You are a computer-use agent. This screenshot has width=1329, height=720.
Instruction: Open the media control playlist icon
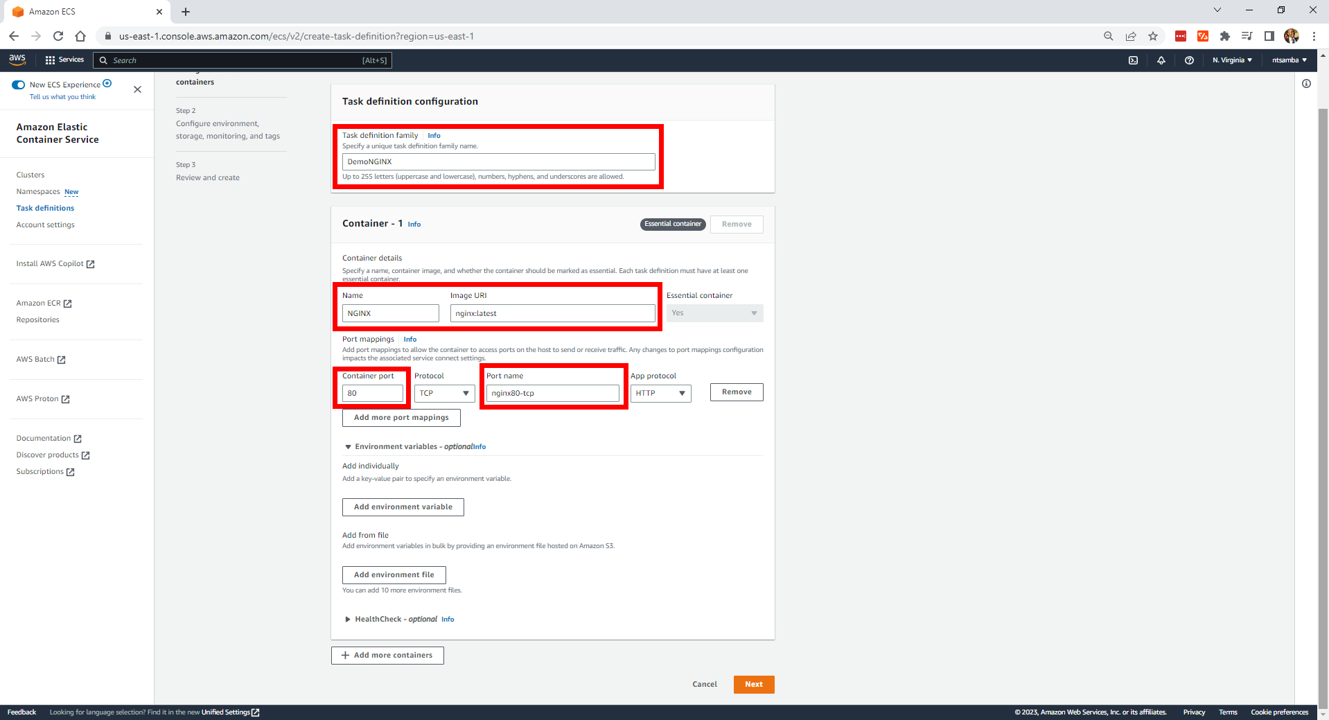(x=1247, y=36)
